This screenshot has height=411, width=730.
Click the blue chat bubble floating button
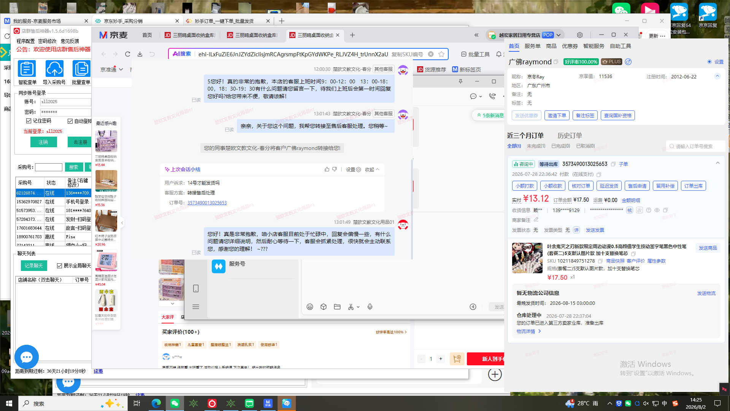pos(27,357)
